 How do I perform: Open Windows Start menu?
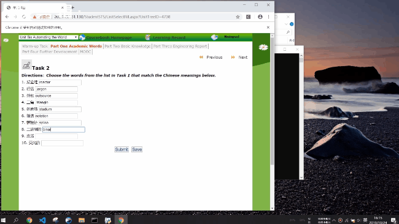click(x=3, y=220)
